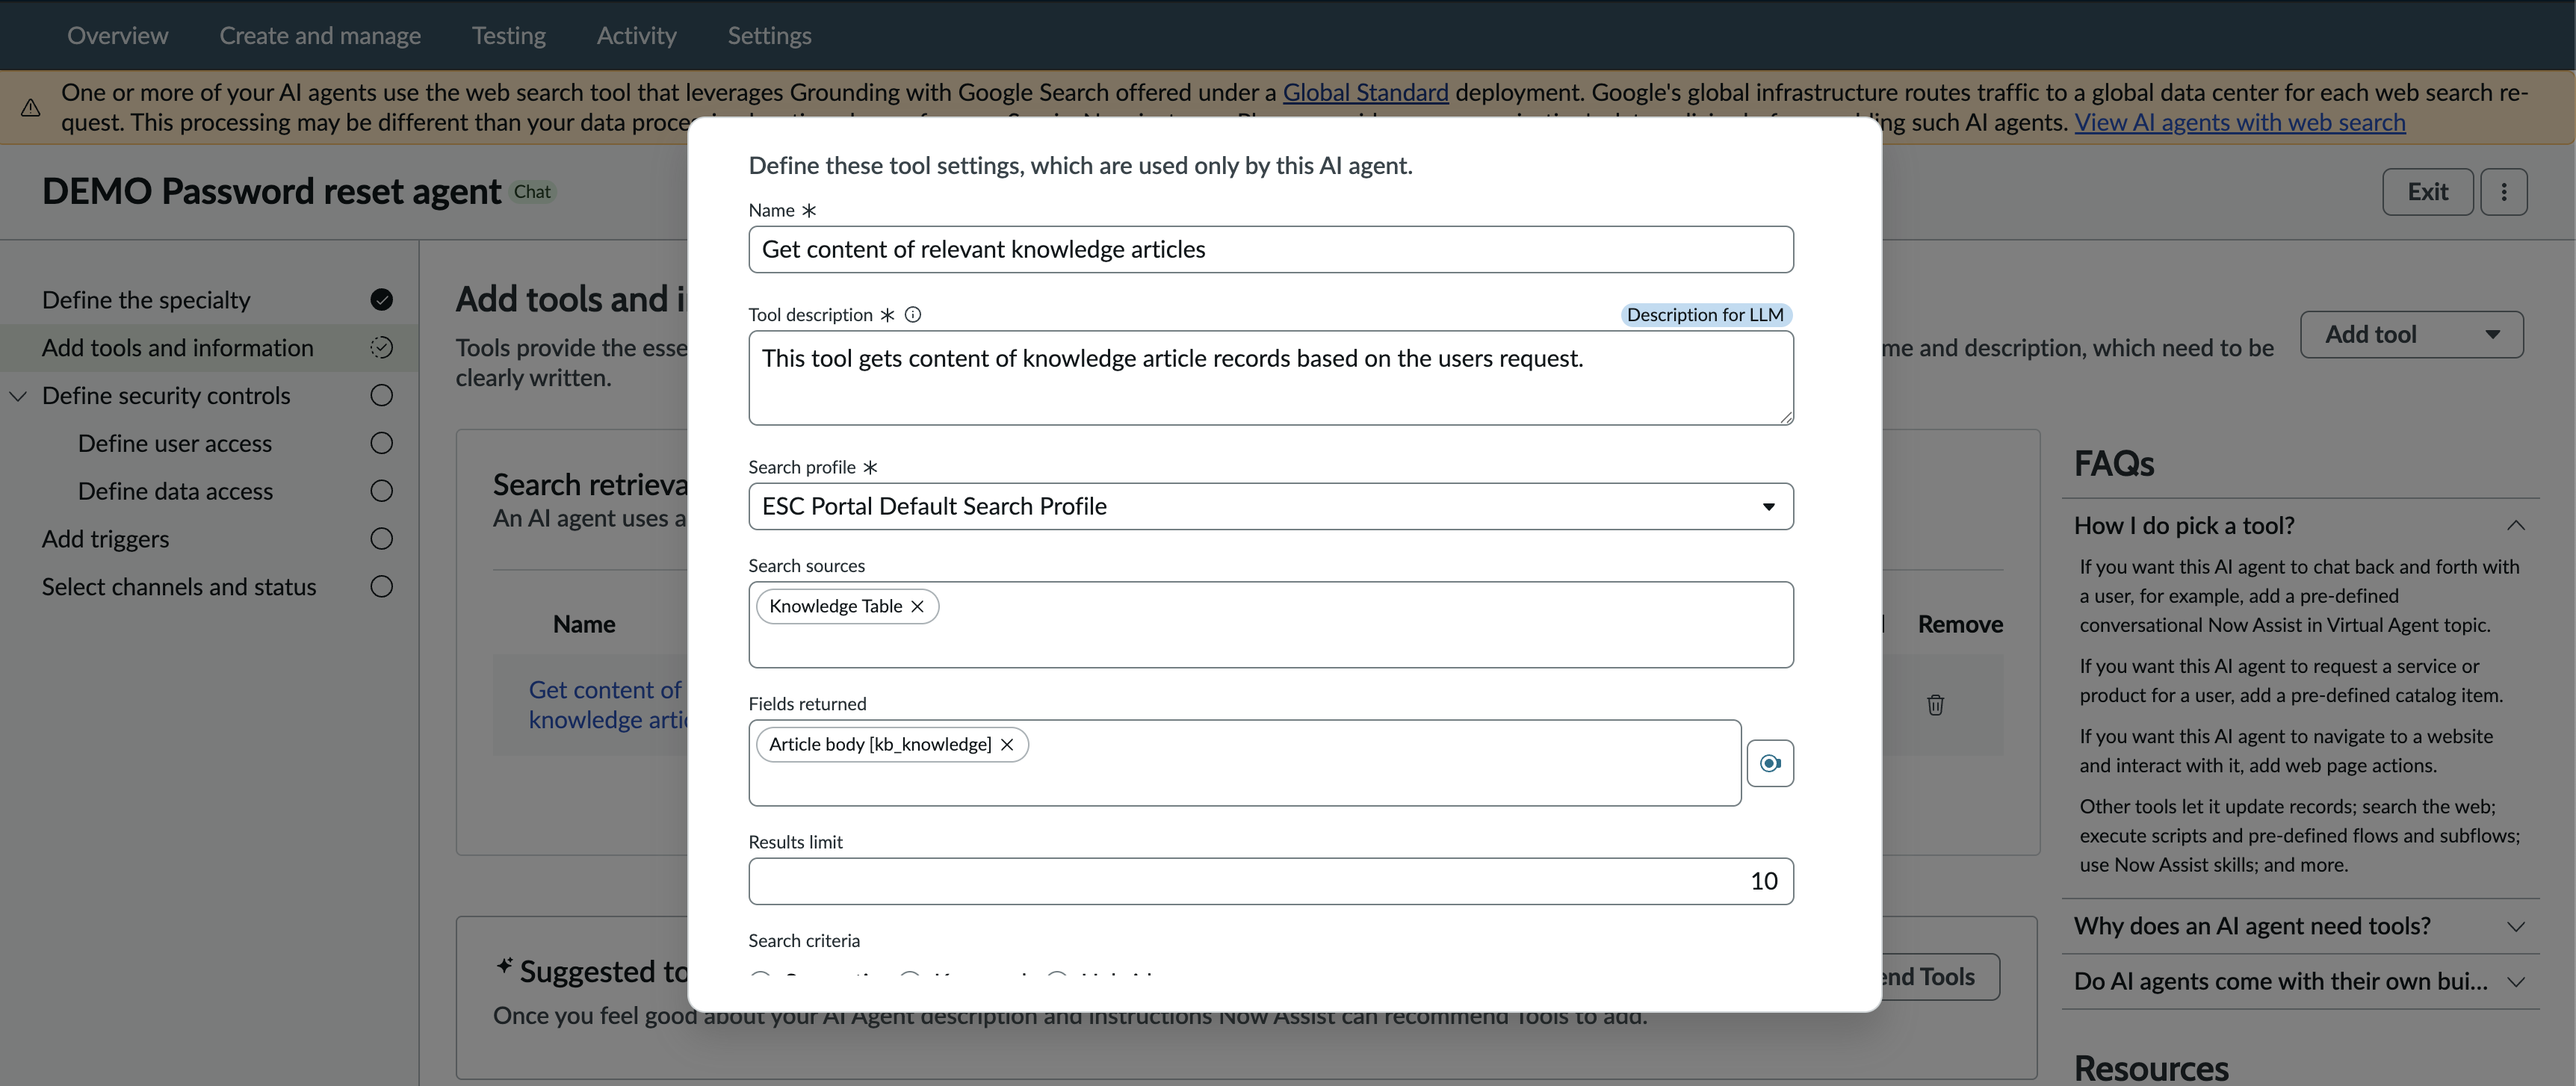The image size is (2576, 1086).
Task: Click the partially hidden Recommend Tools button
Action: tap(1940, 977)
